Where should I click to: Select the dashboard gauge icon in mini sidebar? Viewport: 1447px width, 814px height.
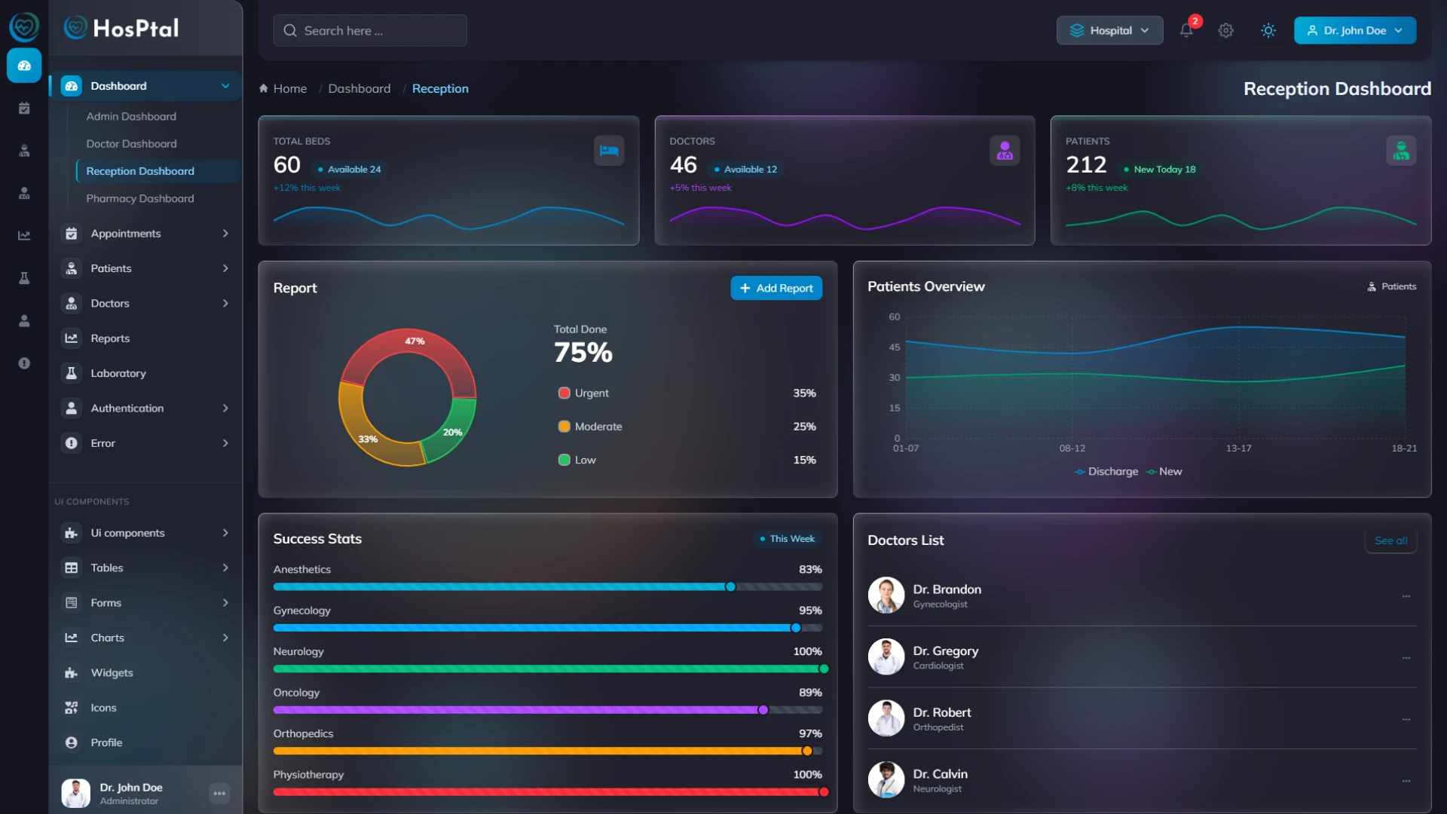24,66
